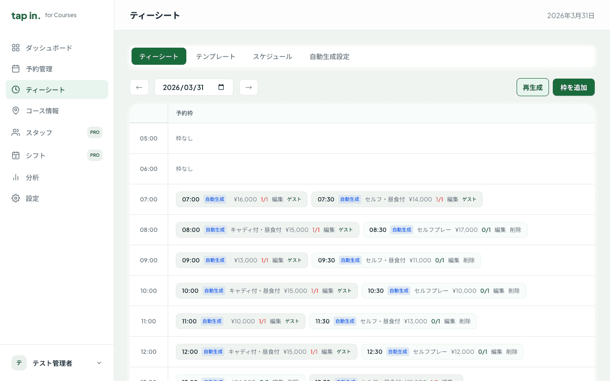This screenshot has width=610, height=381.
Task: Switch to the テンプレート tab
Action: click(216, 56)
